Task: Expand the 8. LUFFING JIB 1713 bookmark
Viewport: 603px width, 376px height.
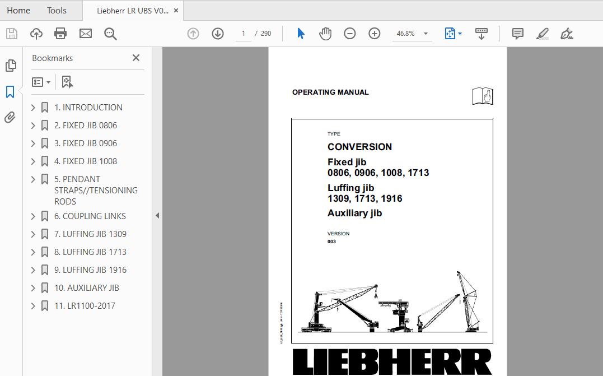Action: [33, 252]
